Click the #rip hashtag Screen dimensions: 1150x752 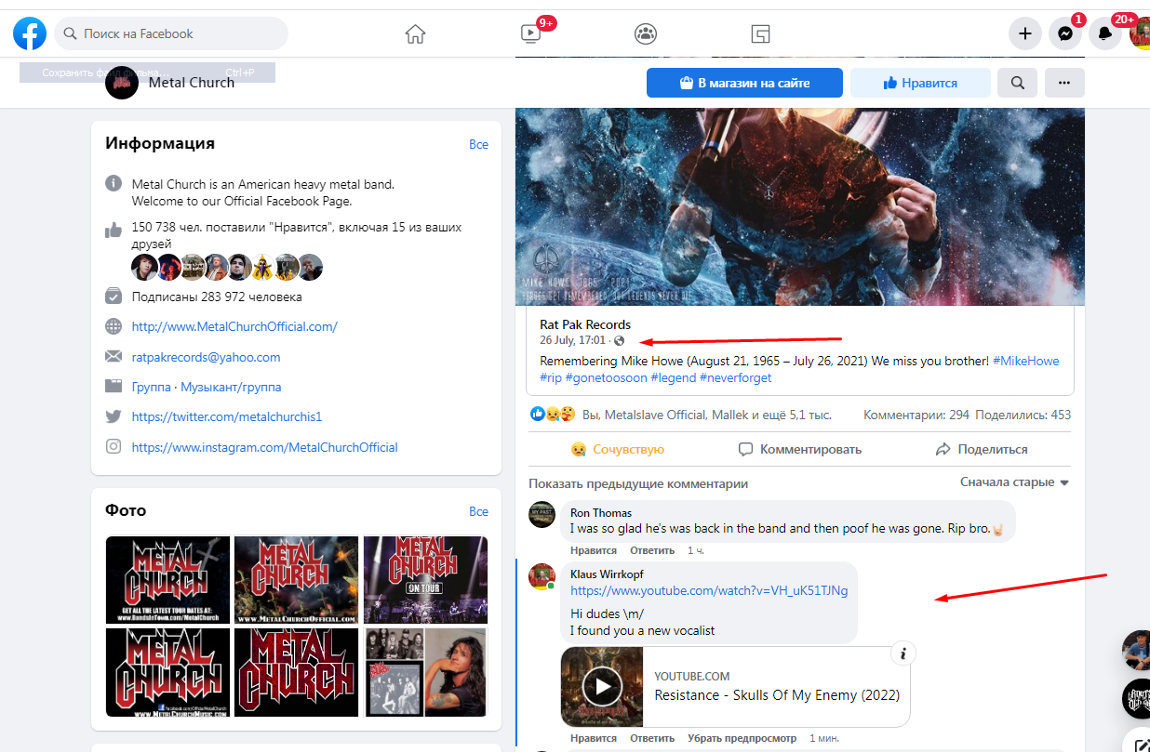click(x=553, y=377)
